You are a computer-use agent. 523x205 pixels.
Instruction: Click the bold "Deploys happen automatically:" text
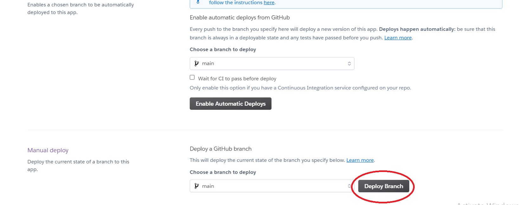coord(417,29)
